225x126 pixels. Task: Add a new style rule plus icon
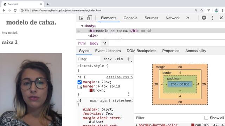(129, 59)
